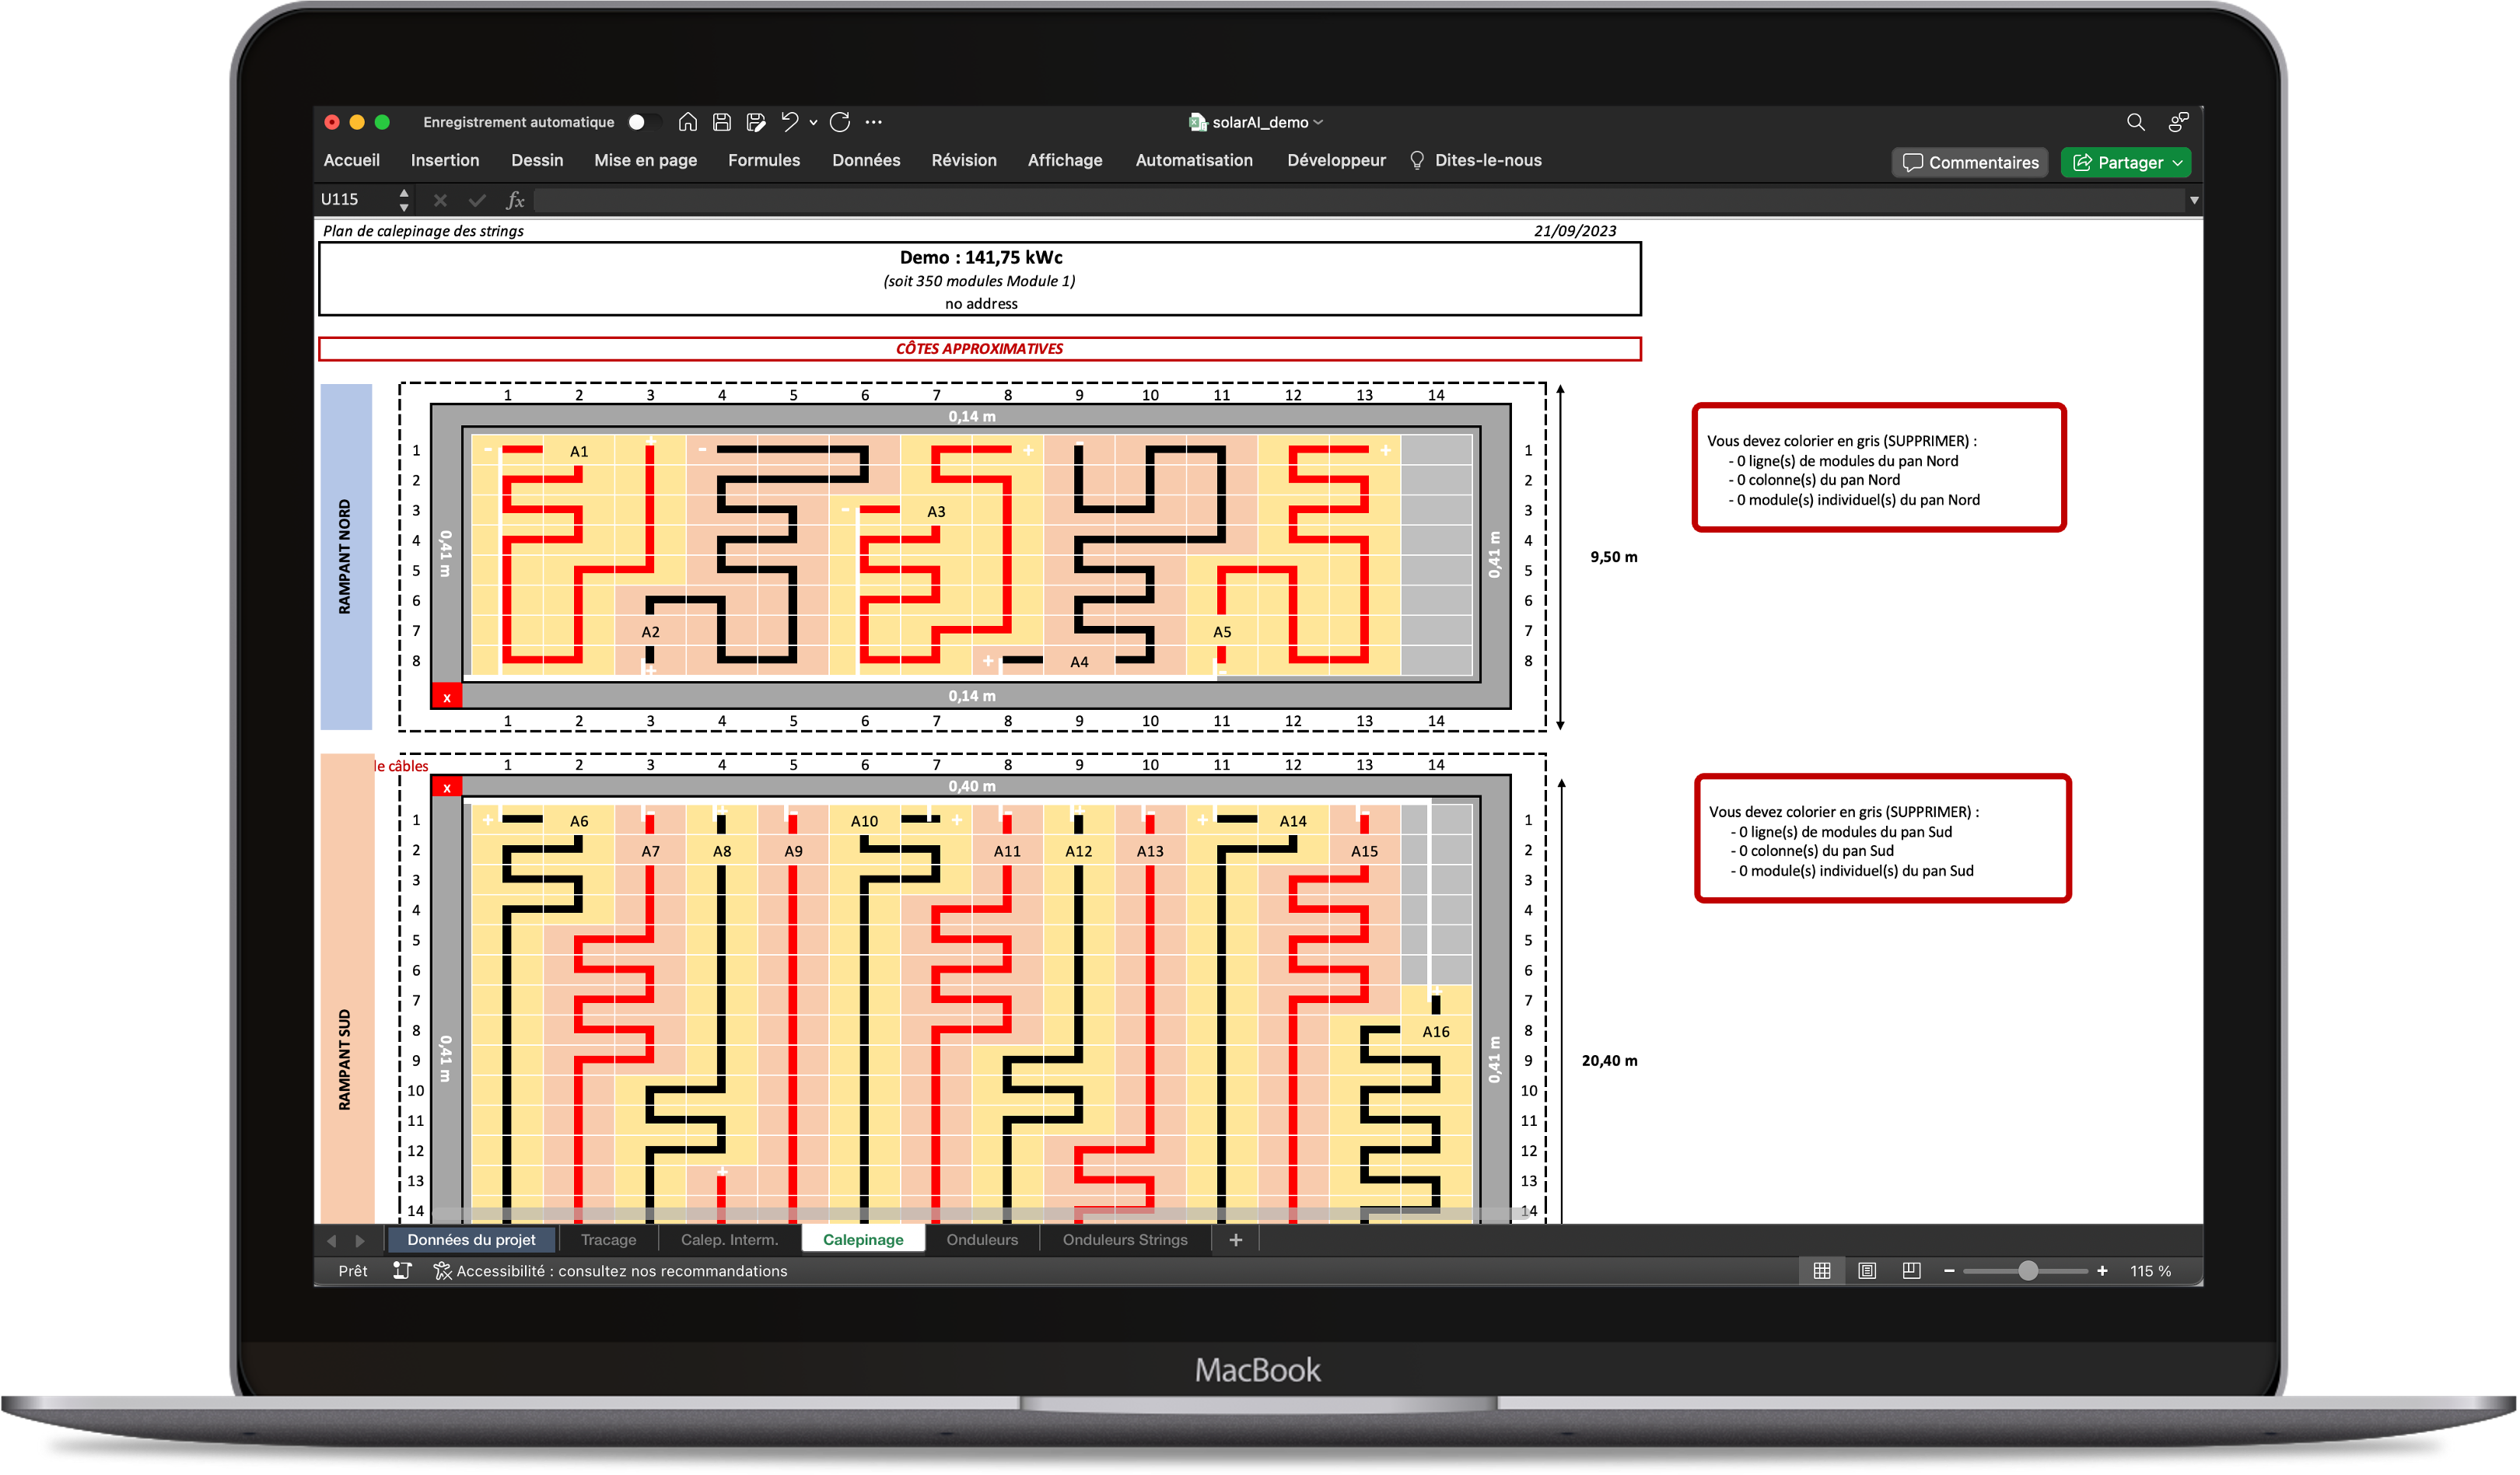This screenshot has width=2520, height=1475.
Task: Switch to Calep. Interm. sheet tab
Action: coord(729,1240)
